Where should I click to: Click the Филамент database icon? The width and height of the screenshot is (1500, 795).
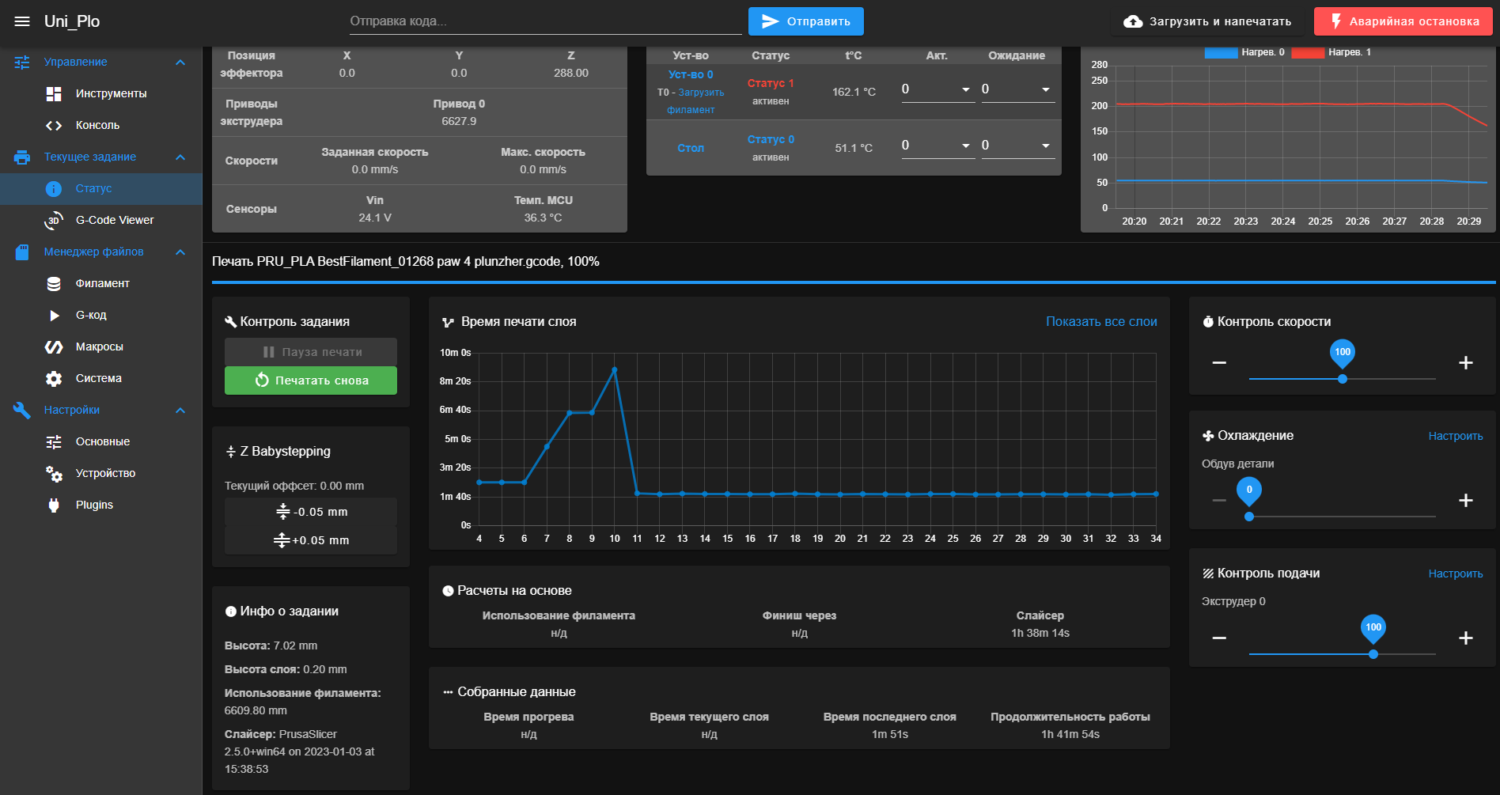click(x=54, y=283)
